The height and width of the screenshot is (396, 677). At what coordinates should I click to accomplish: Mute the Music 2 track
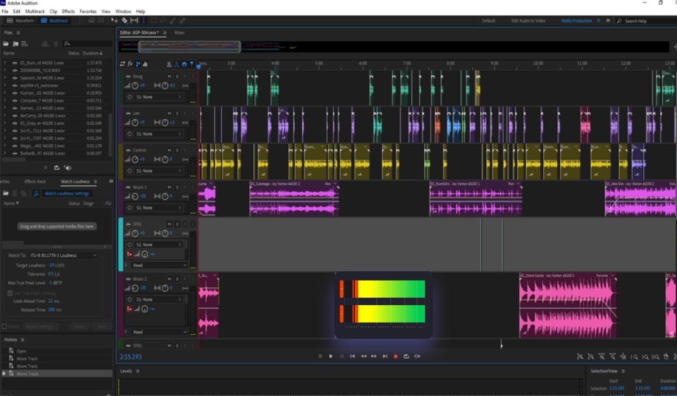tap(169, 279)
